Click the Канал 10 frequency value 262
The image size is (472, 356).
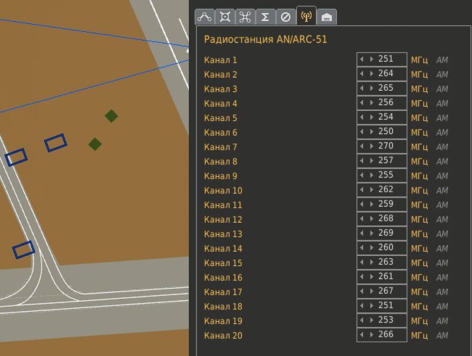click(x=386, y=190)
